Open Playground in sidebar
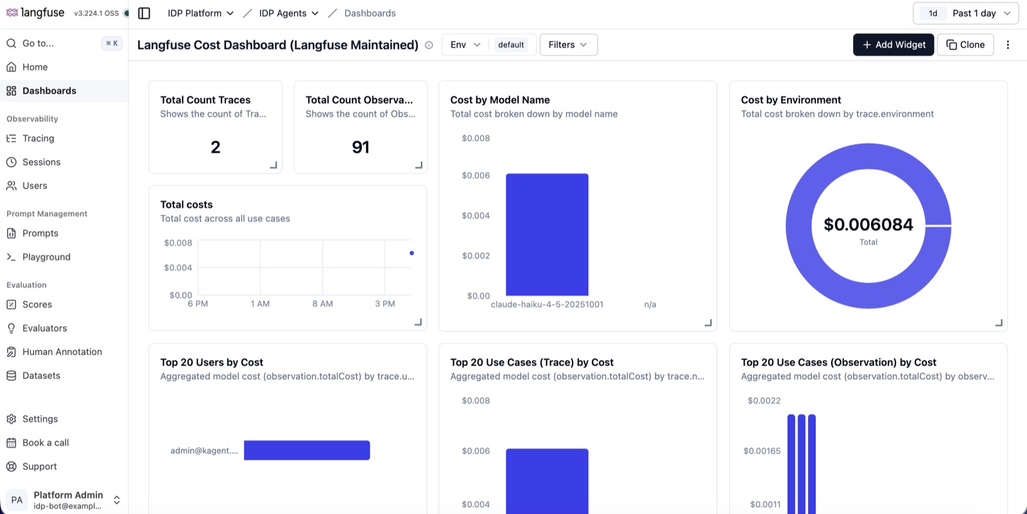The width and height of the screenshot is (1027, 514). [x=64, y=257]
